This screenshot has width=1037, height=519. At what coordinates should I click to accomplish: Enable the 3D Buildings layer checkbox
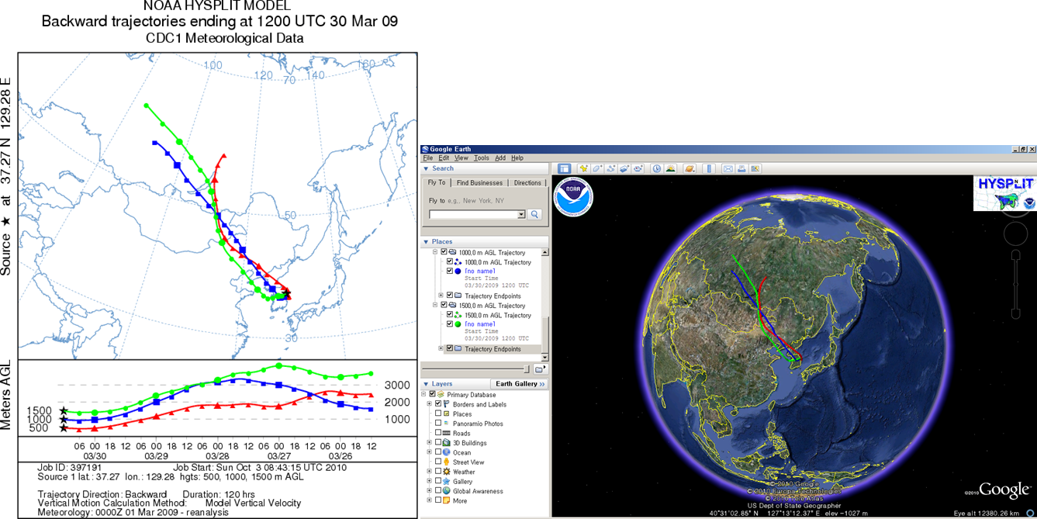pos(438,443)
